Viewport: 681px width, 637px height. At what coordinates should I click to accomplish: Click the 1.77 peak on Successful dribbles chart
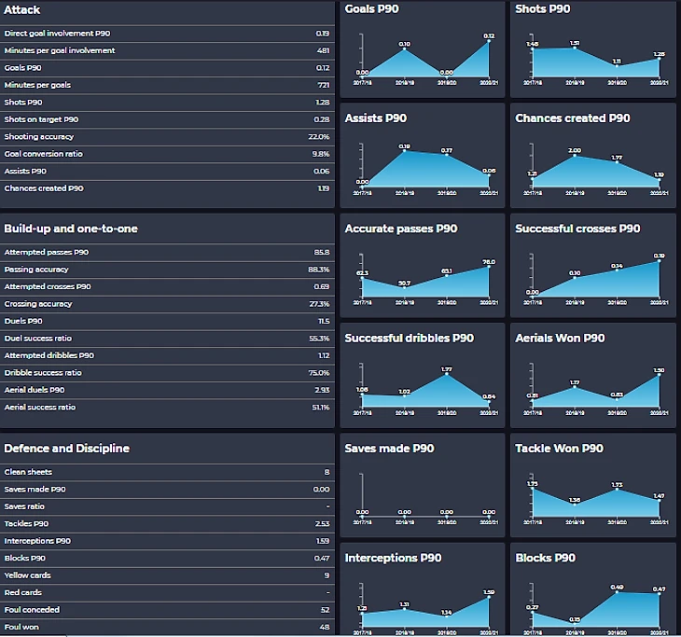pyautogui.click(x=447, y=375)
